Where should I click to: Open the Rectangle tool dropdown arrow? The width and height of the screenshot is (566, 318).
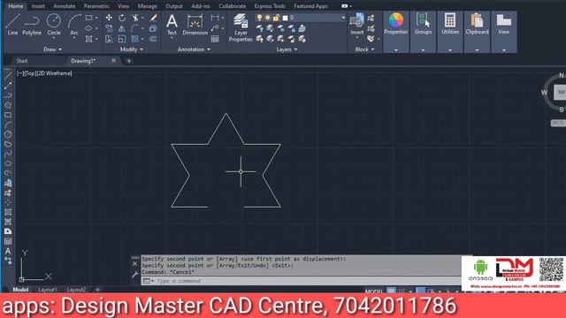tap(96, 18)
